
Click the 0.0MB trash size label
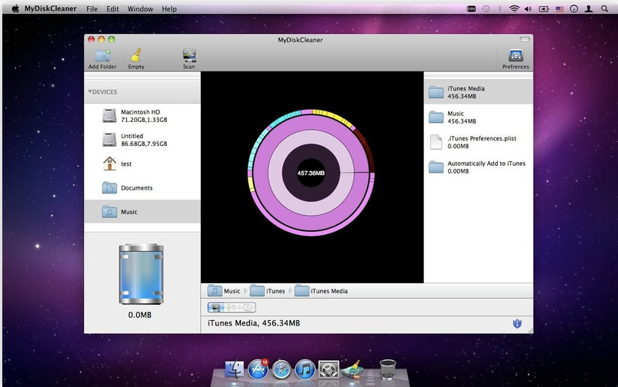pyautogui.click(x=139, y=315)
